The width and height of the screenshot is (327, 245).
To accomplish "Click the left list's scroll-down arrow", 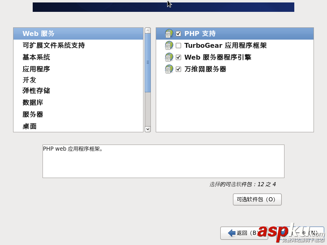I will pos(148,129).
